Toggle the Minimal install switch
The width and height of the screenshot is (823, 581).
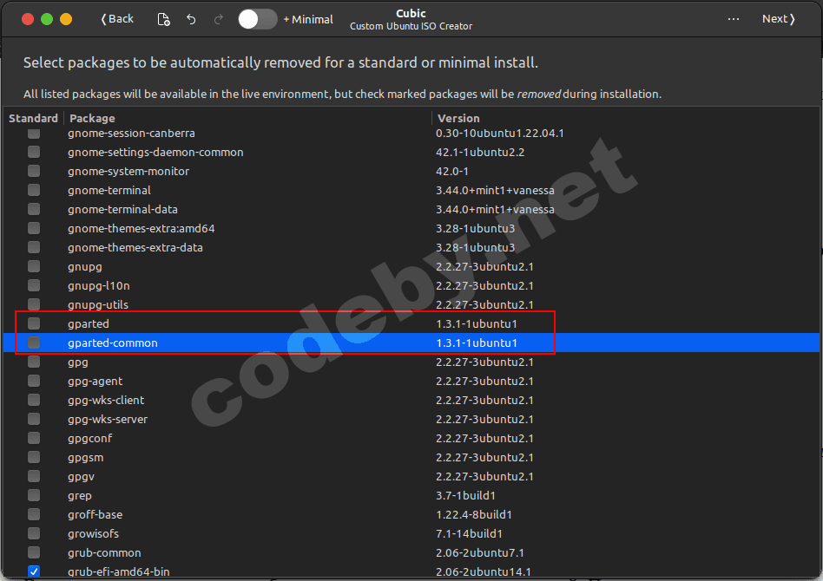click(x=257, y=19)
